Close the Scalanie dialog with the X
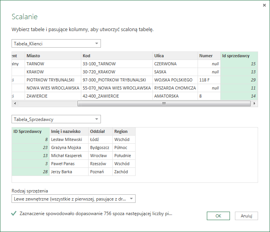Image resolution: width=270 pixels, height=232 pixels. tap(264, 5)
